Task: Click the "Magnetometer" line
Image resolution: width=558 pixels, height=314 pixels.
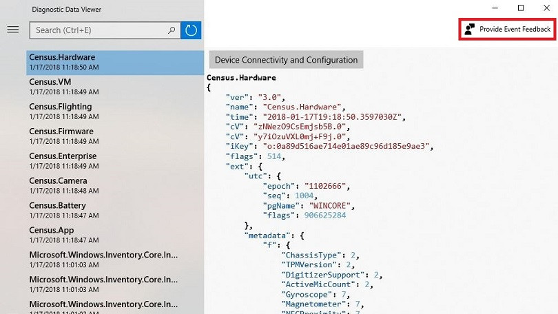Action: pyautogui.click(x=322, y=304)
